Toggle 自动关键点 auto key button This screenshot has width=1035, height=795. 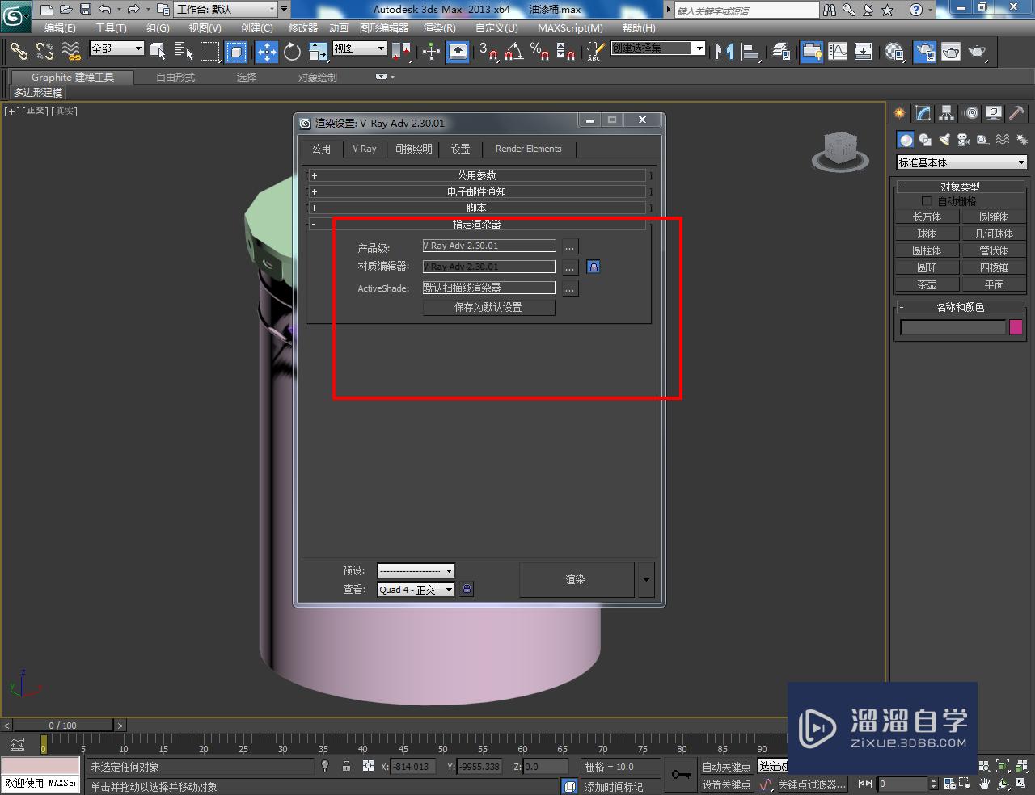[725, 767]
